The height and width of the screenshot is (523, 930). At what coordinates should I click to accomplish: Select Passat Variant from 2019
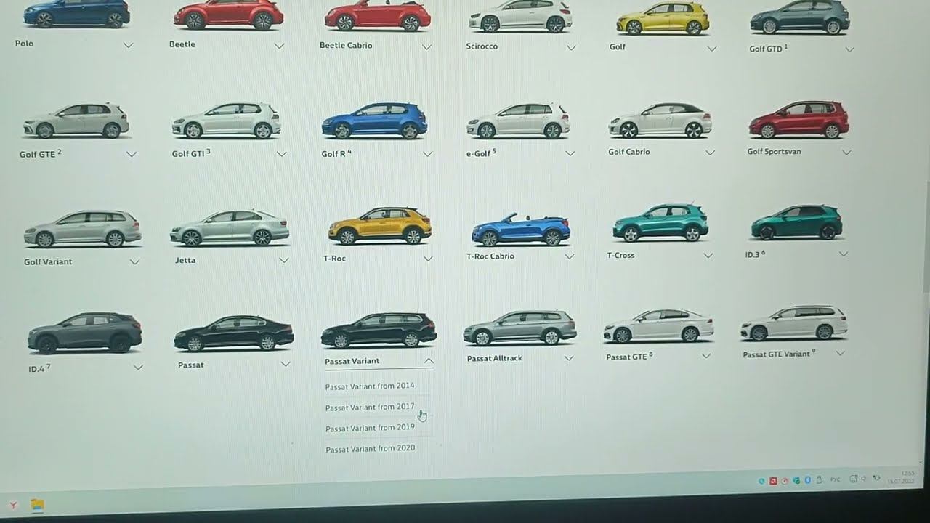[x=370, y=428]
